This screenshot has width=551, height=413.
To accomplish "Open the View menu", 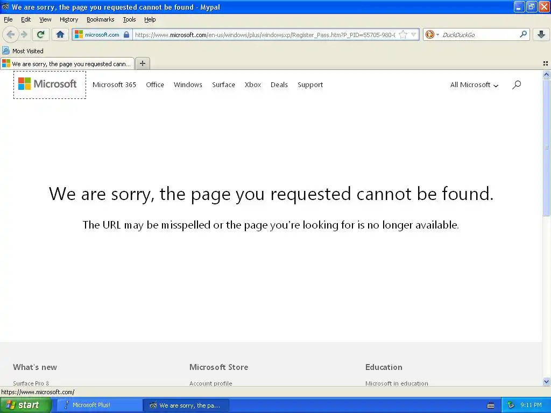I will click(x=45, y=19).
